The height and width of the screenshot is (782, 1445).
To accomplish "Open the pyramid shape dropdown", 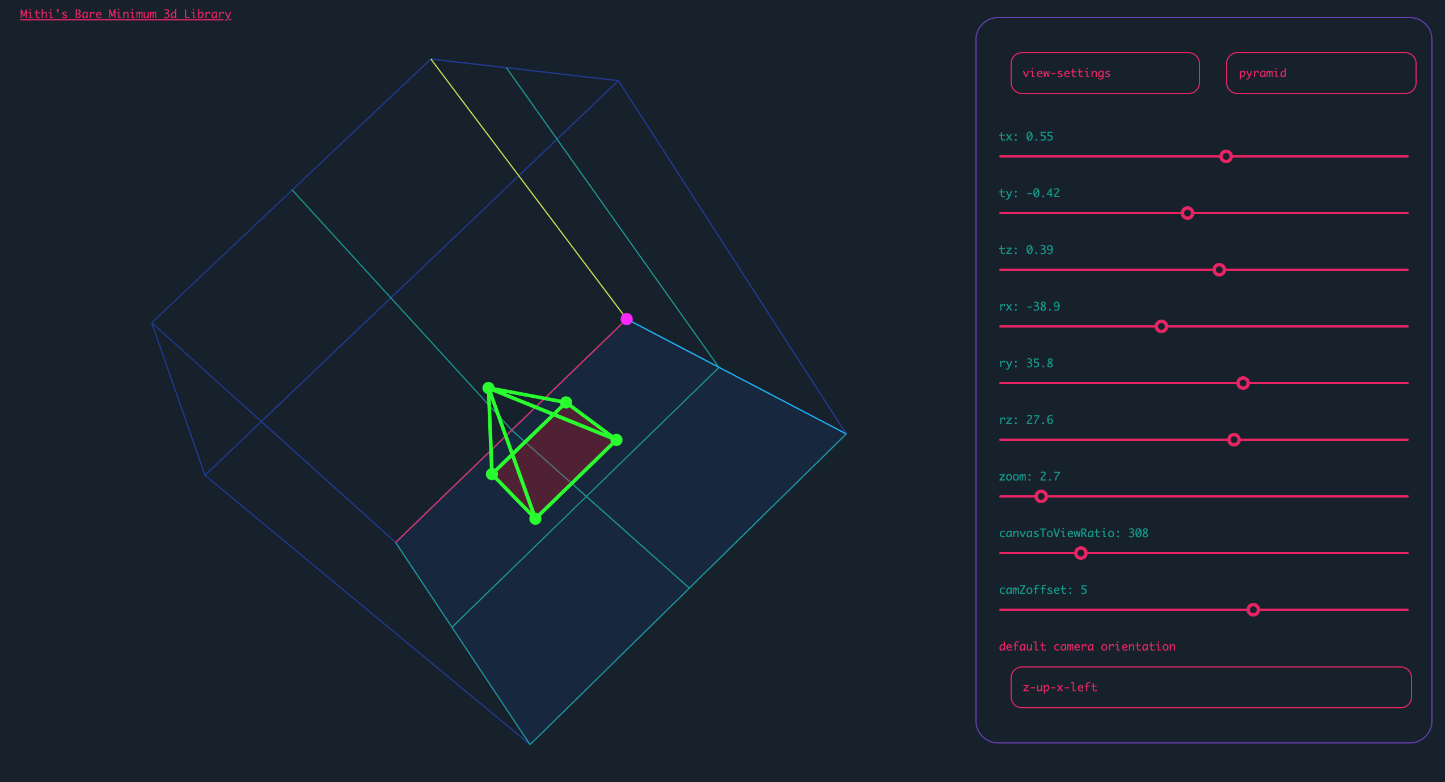I will point(1320,73).
